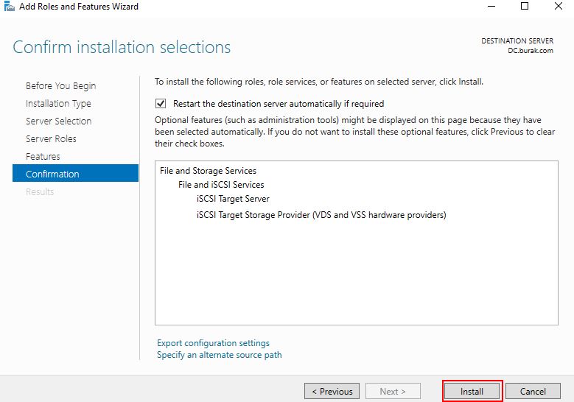Click the Cancel button
Screen dimensions: 574x402
[x=533, y=392]
